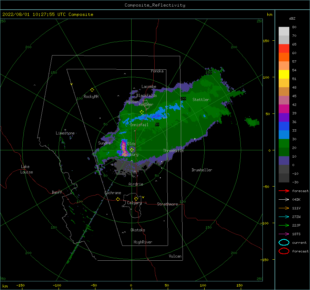Click yellow V marker right of Calgary diamond
This screenshot has height=290, width=310.
[x=143, y=197]
